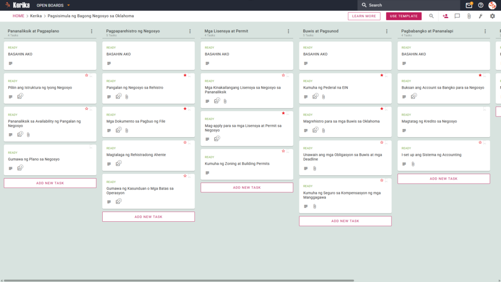The image size is (501, 282).
Task: Click the Search field in header
Action: click(x=409, y=5)
